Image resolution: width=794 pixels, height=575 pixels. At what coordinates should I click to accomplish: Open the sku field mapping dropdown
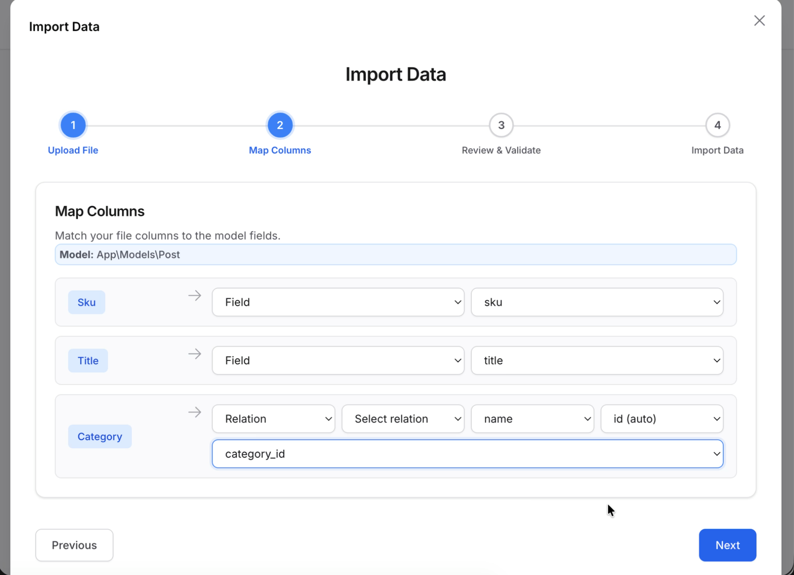[597, 302]
